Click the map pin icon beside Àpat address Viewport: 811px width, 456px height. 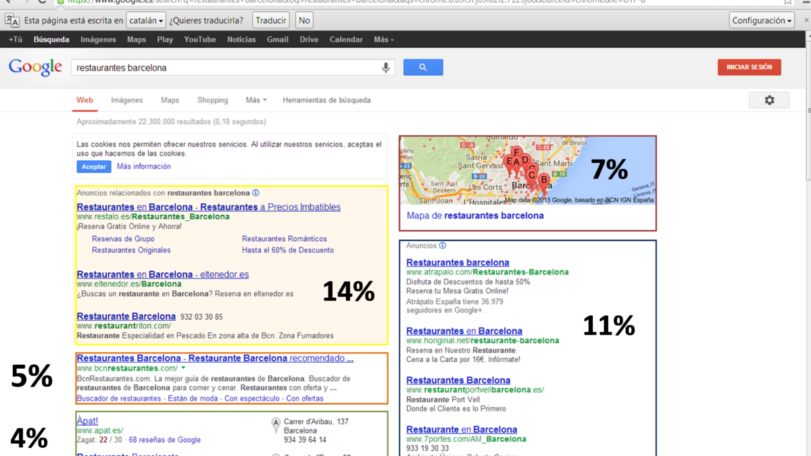(276, 425)
